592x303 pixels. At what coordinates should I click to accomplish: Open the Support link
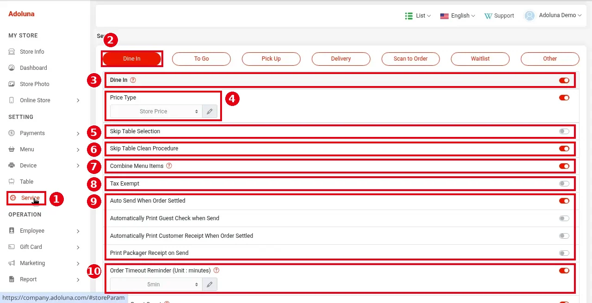click(499, 16)
